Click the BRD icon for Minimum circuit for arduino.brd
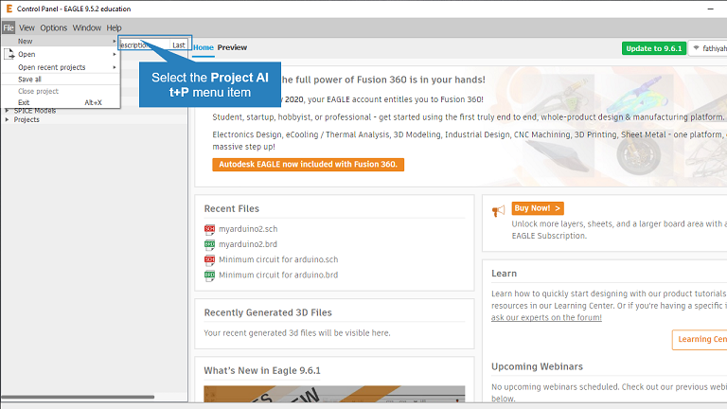The height and width of the screenshot is (409, 727). pyautogui.click(x=209, y=275)
